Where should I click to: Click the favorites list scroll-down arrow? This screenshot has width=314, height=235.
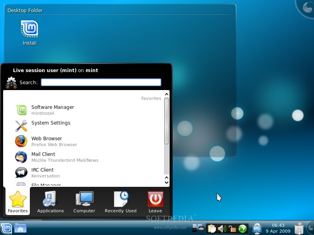166,183
